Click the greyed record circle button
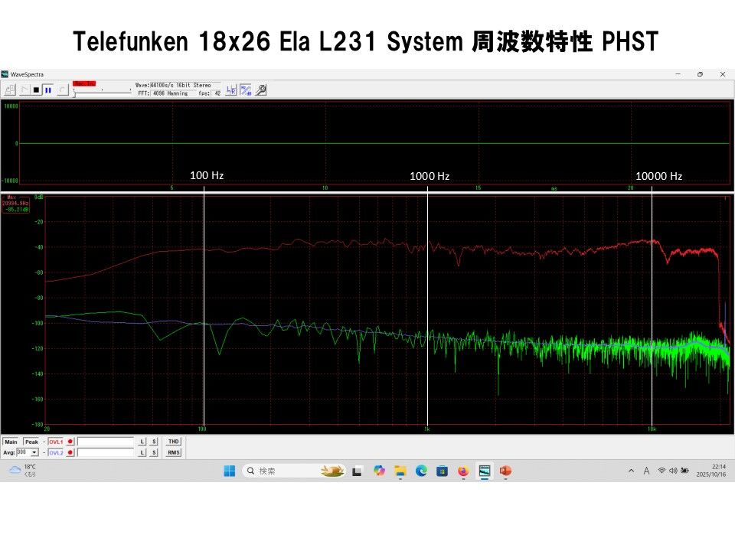This screenshot has width=735, height=551. [x=62, y=90]
